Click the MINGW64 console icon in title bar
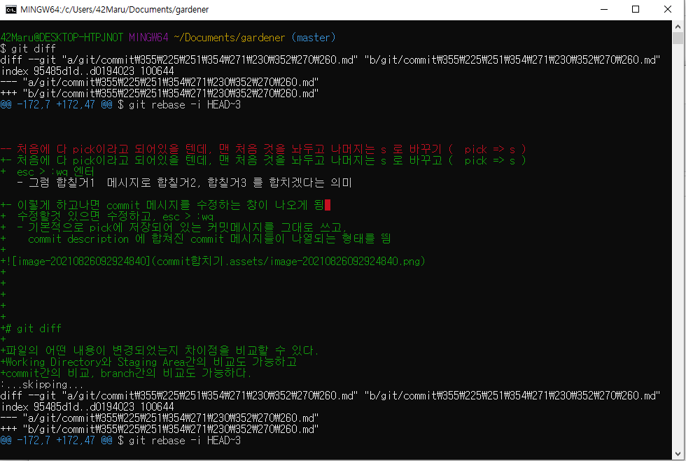 point(9,9)
